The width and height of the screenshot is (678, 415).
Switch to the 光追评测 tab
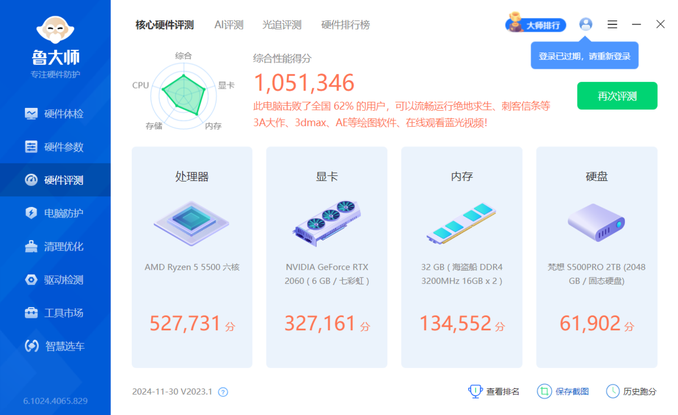(x=282, y=25)
